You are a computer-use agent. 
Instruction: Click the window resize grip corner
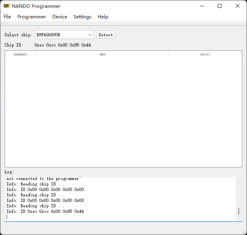(244, 232)
